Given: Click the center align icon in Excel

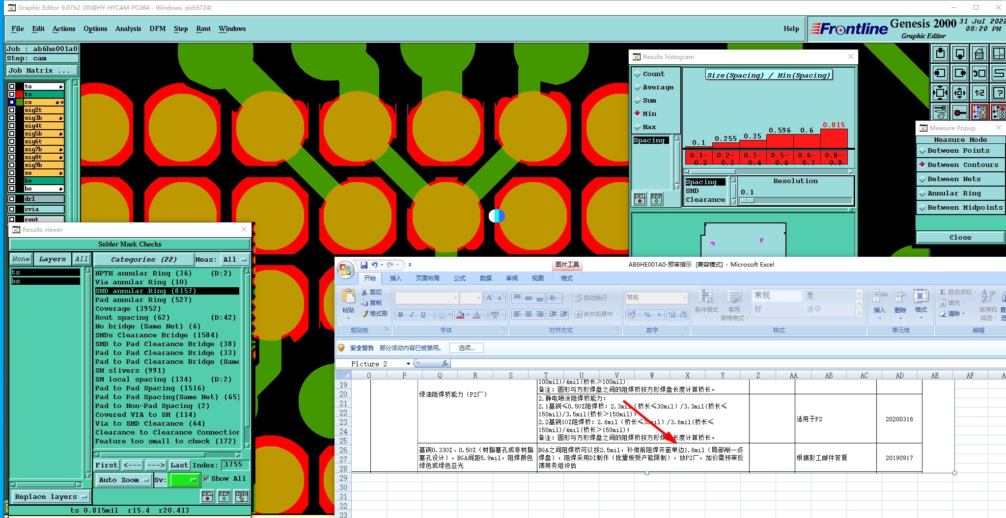Looking at the screenshot, I should pyautogui.click(x=529, y=314).
